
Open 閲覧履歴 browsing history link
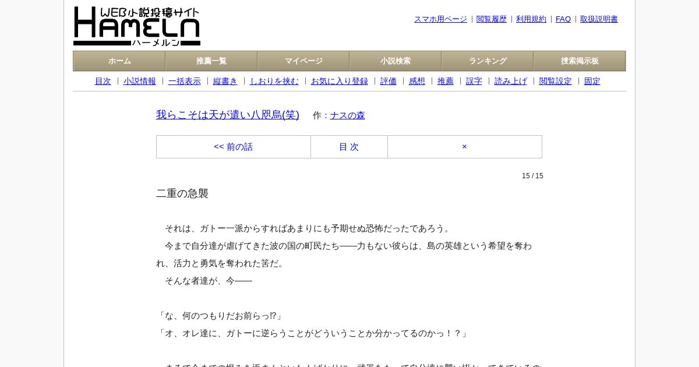click(492, 19)
